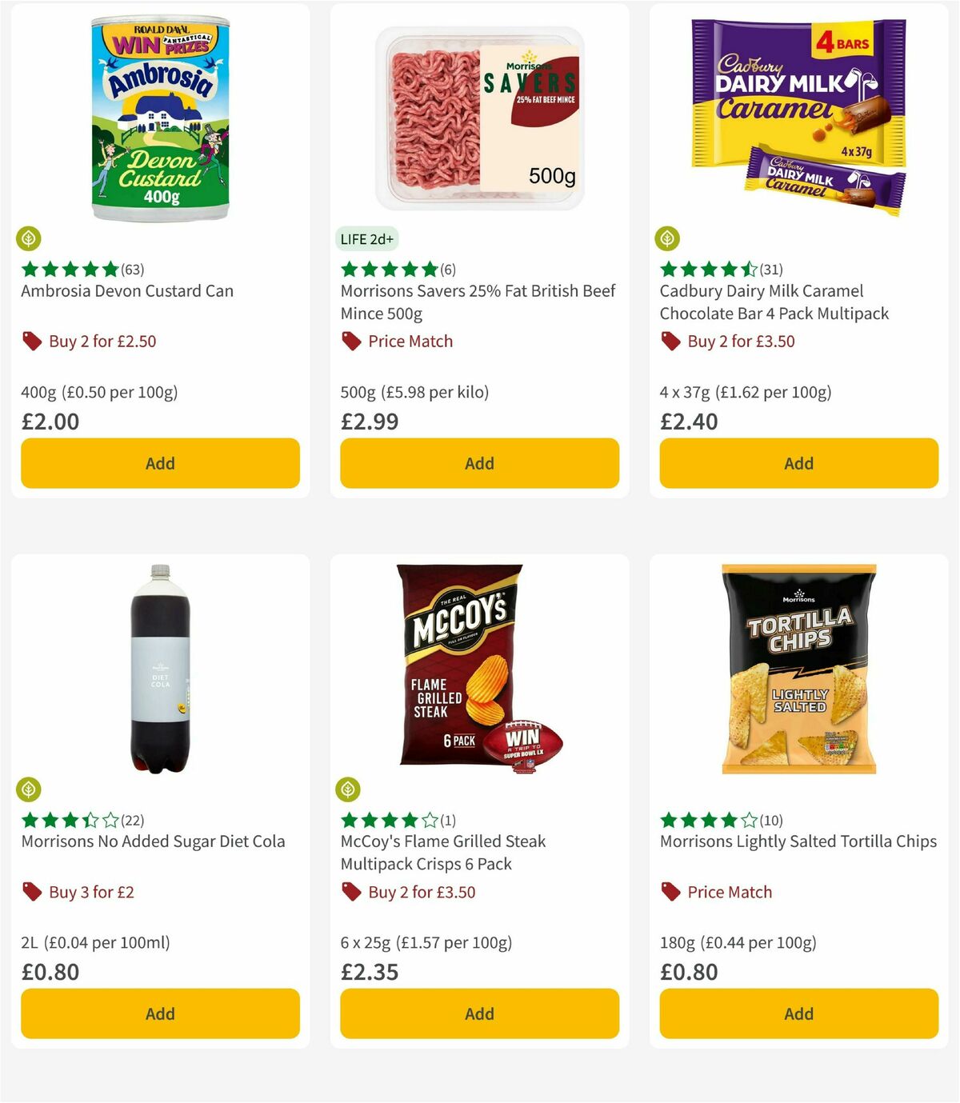Viewport: 960px width, 1103px height.
Task: Select the tag icon beside tortilla chips Price Match
Action: 670,892
